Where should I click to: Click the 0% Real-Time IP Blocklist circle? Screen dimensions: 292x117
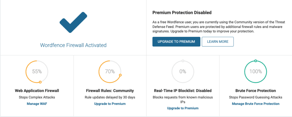[183, 71]
